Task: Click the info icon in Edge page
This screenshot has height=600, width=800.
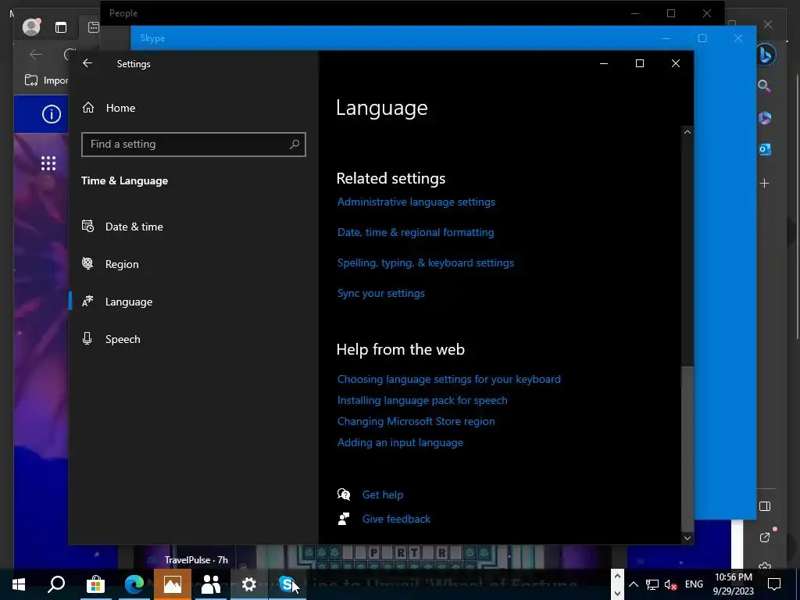Action: pyautogui.click(x=51, y=114)
